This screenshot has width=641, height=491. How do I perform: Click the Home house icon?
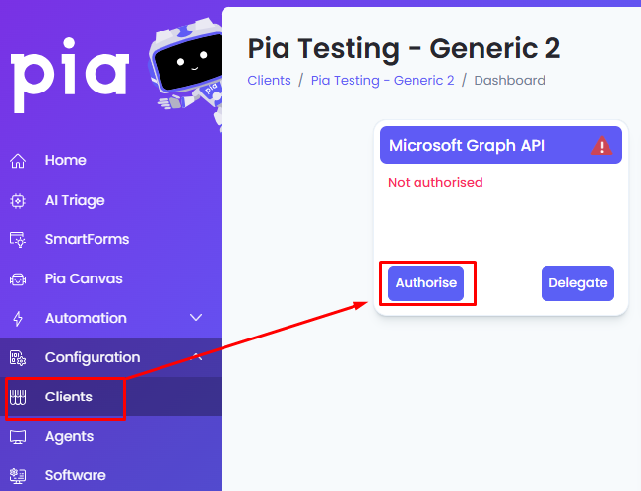(x=18, y=161)
